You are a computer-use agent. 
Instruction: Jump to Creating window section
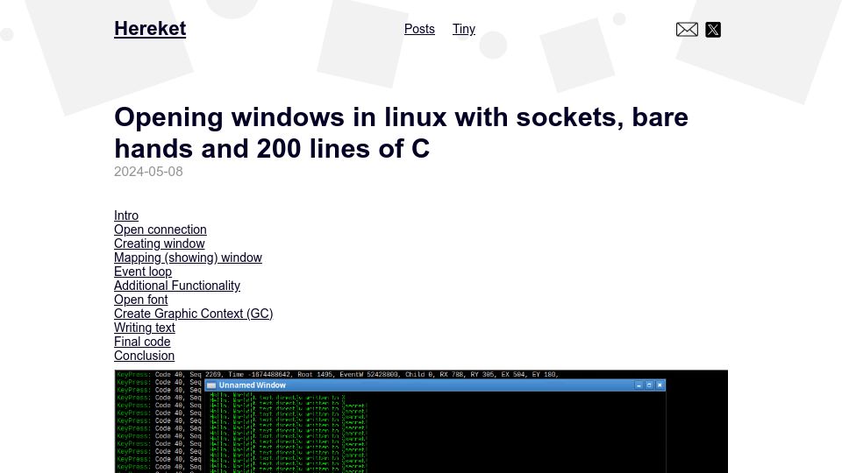tap(159, 244)
